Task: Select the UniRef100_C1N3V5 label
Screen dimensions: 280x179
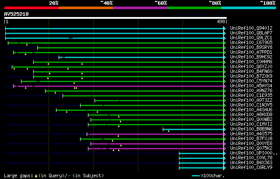Action: coord(251,105)
